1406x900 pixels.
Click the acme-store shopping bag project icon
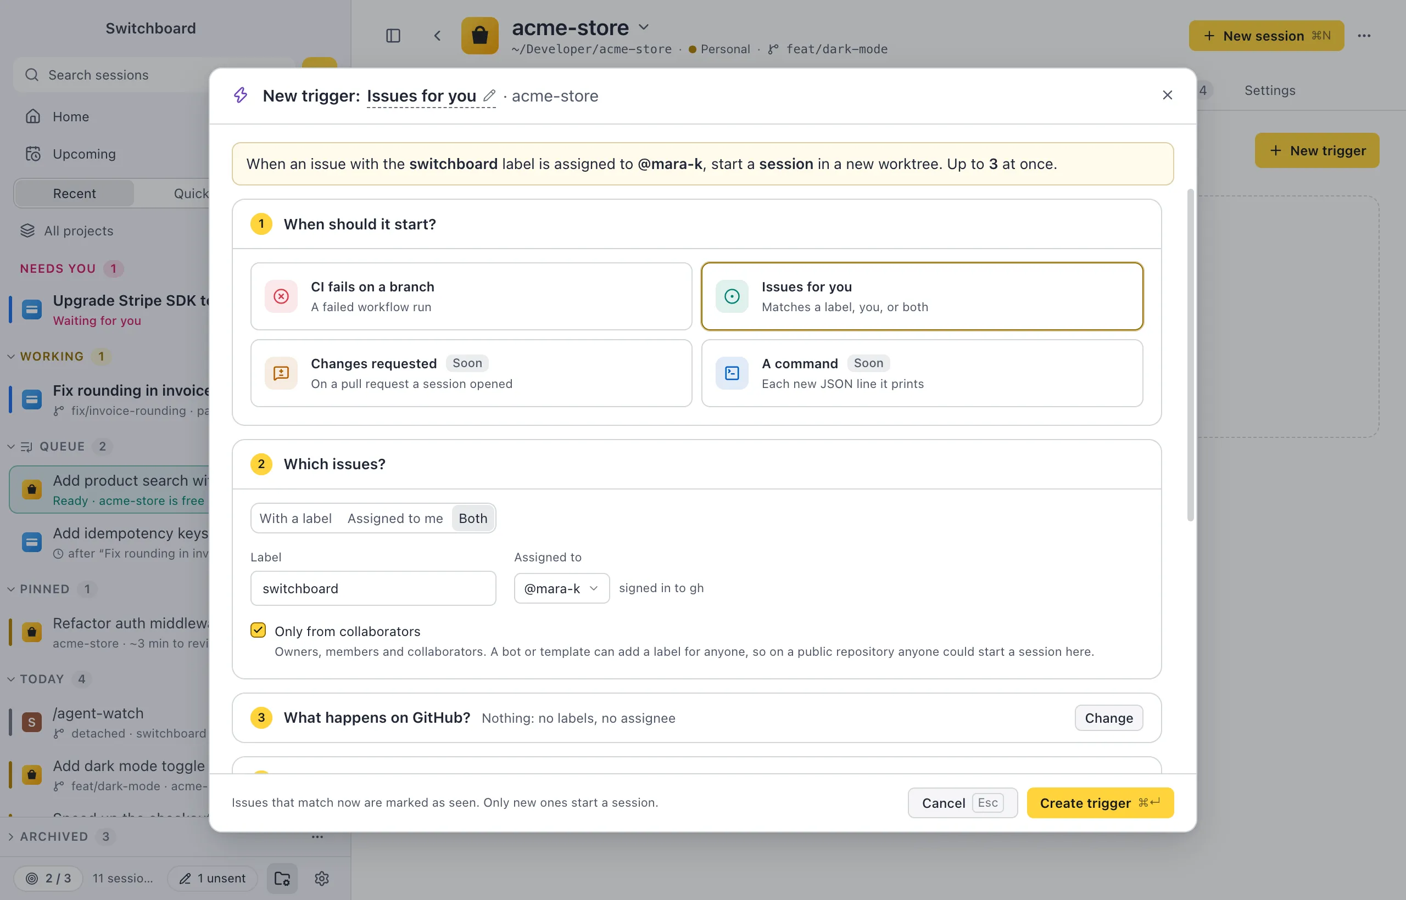479,36
